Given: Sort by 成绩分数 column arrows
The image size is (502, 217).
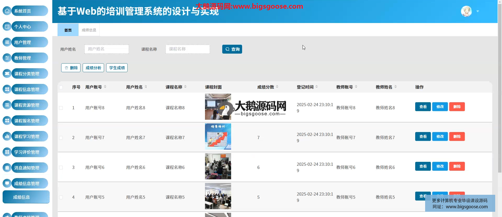Looking at the screenshot, I should [277, 87].
